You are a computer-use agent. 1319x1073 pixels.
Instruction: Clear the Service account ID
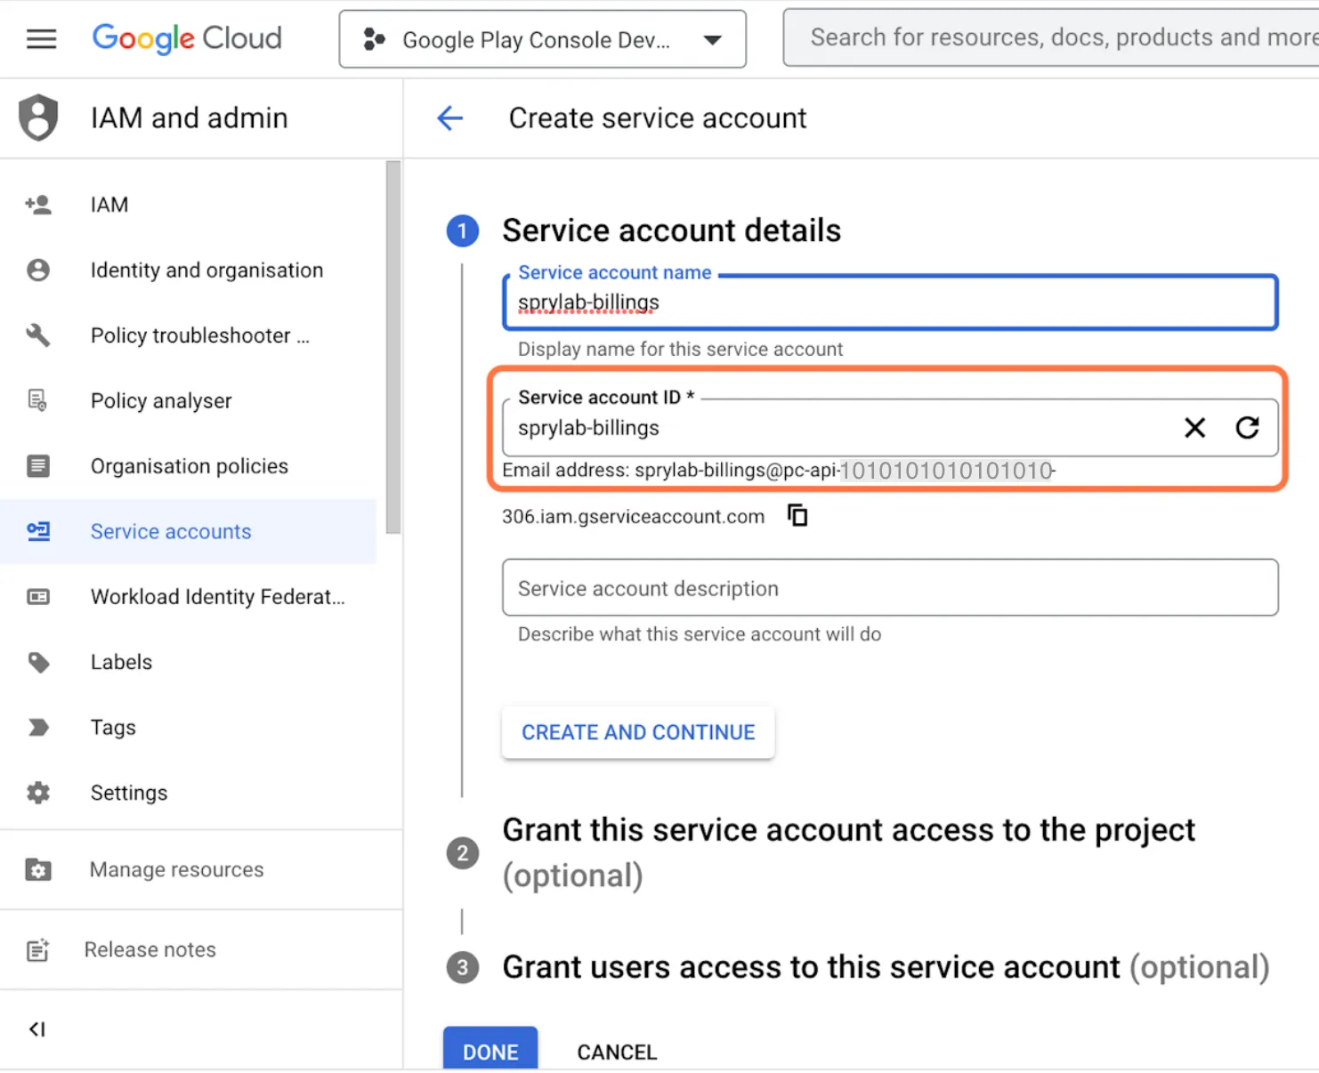tap(1195, 428)
